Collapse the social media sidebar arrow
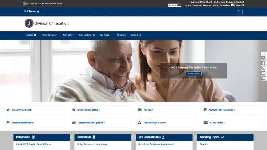Image resolution: width=267 pixels, height=150 pixels. (x=264, y=53)
